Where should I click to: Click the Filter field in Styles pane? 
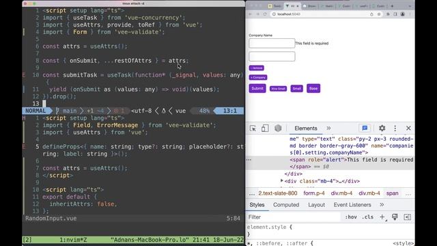293,217
